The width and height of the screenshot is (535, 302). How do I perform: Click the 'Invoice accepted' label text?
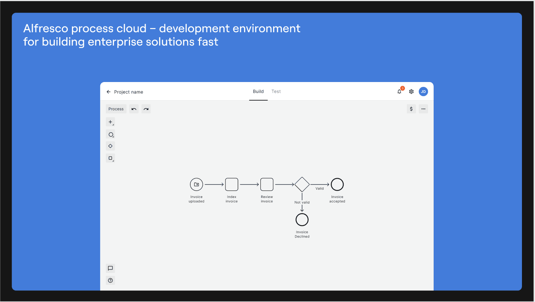337,199
